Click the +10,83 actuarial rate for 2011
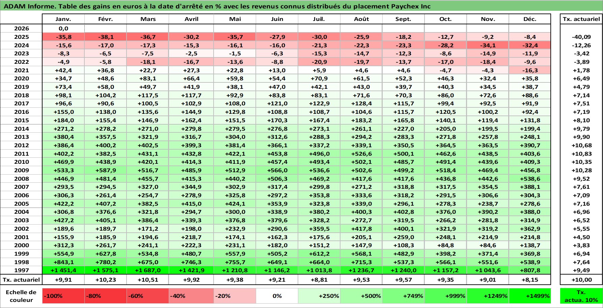The image size is (603, 308). click(581, 154)
